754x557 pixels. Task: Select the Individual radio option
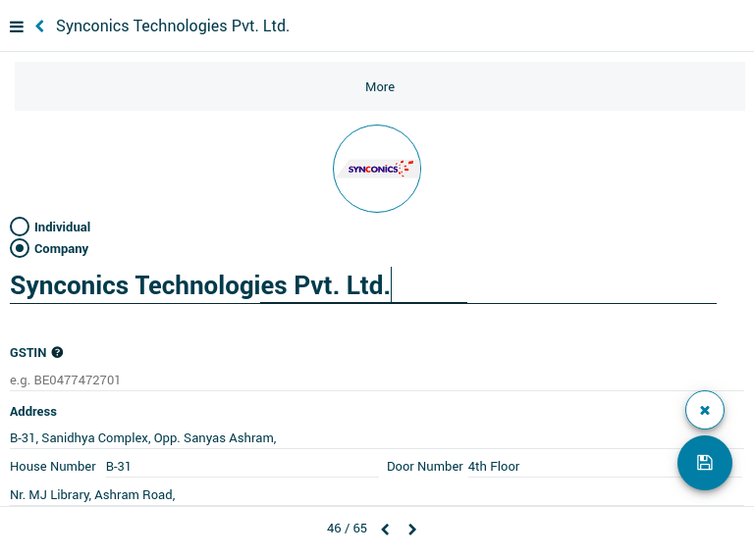[20, 227]
